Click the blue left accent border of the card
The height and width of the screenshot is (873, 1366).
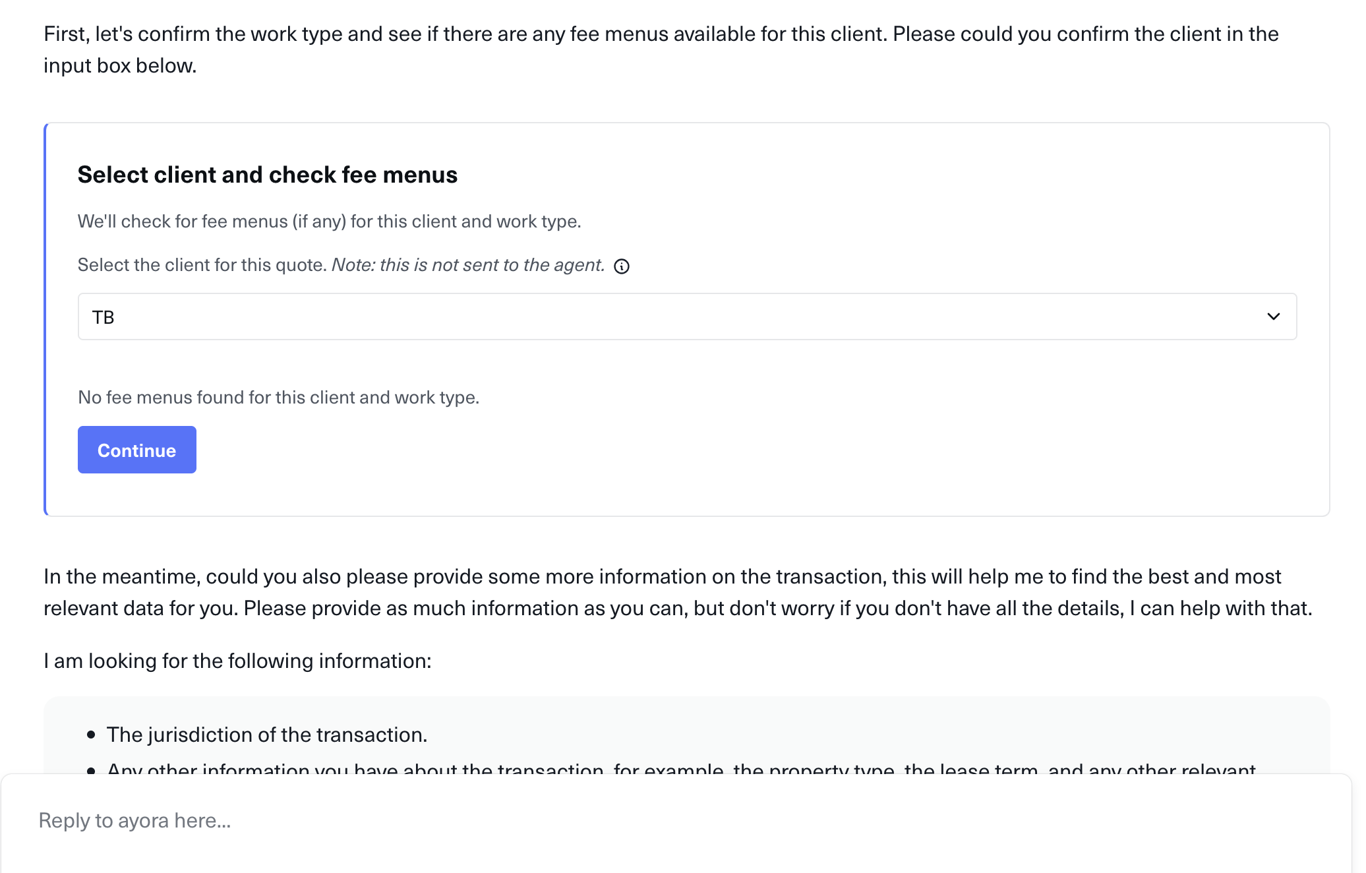(x=45, y=319)
